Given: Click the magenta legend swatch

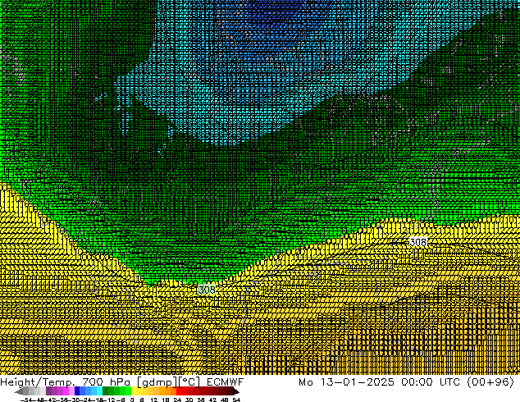Looking at the screenshot, I should pyautogui.click(x=66, y=391).
